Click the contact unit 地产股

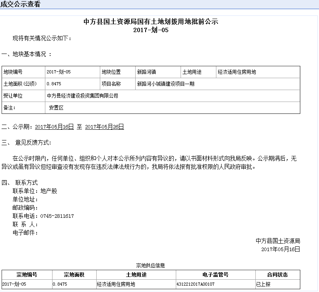coord(49,191)
